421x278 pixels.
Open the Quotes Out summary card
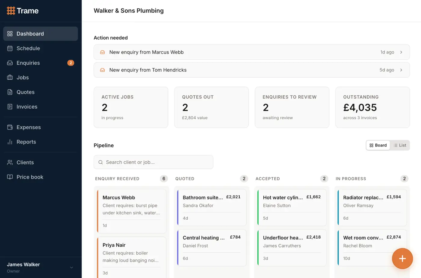click(x=211, y=107)
